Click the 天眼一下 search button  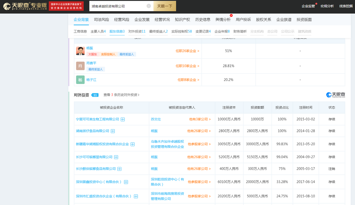[164, 6]
